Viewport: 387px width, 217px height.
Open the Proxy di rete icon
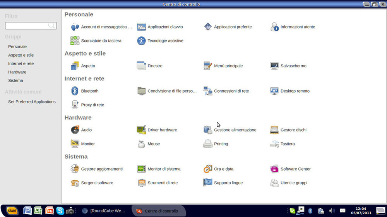tap(75, 105)
